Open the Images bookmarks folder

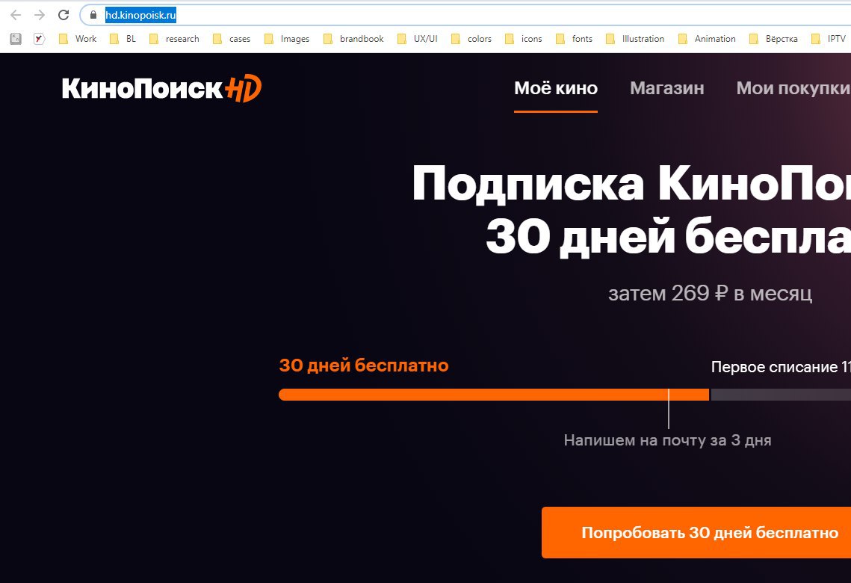(287, 39)
